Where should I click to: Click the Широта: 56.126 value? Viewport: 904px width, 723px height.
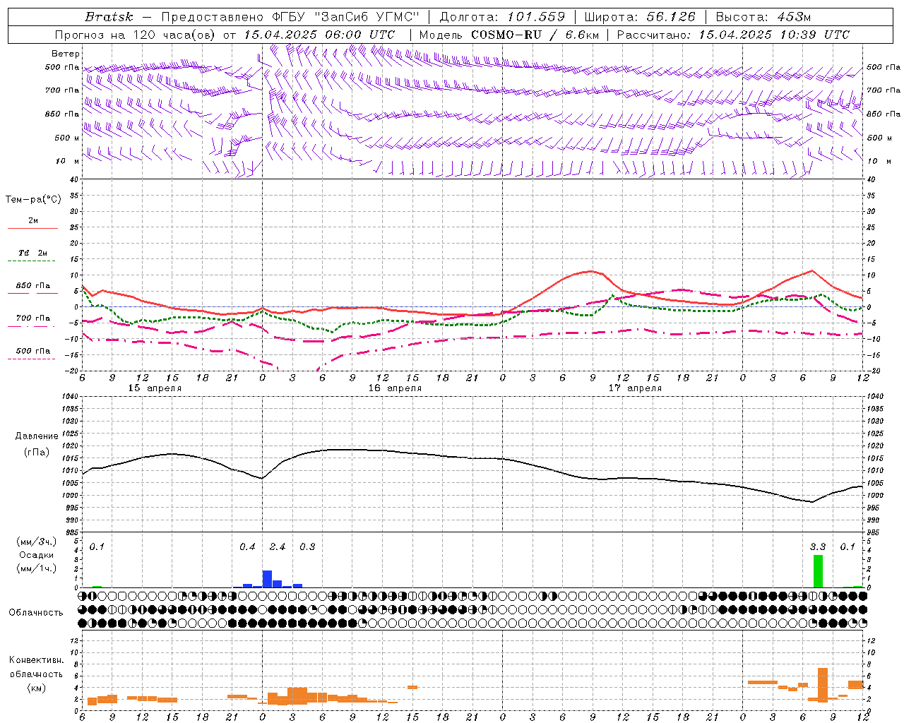tap(640, 17)
